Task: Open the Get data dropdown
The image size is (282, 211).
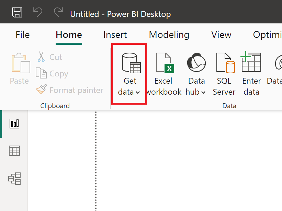Action: point(129,74)
